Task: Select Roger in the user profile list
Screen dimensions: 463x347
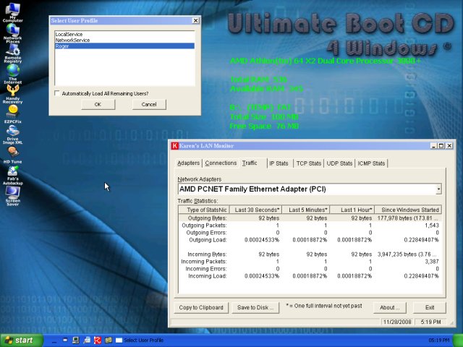Action: pyautogui.click(x=124, y=46)
